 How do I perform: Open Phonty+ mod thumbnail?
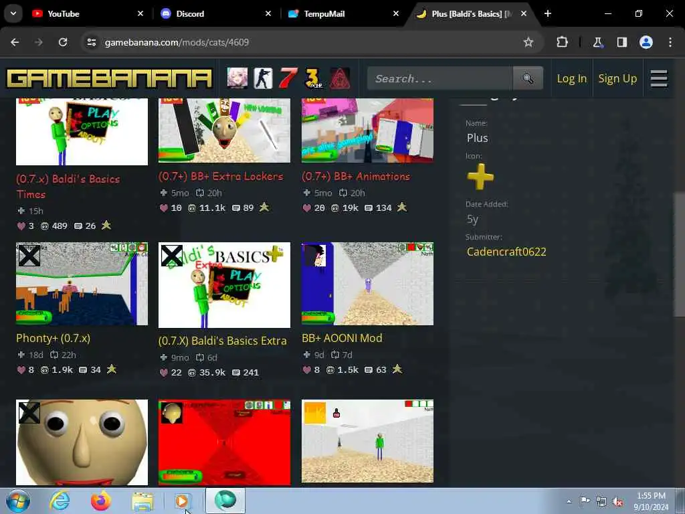pyautogui.click(x=82, y=284)
